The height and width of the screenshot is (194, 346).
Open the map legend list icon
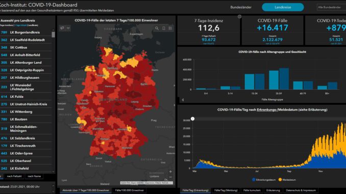(170, 28)
